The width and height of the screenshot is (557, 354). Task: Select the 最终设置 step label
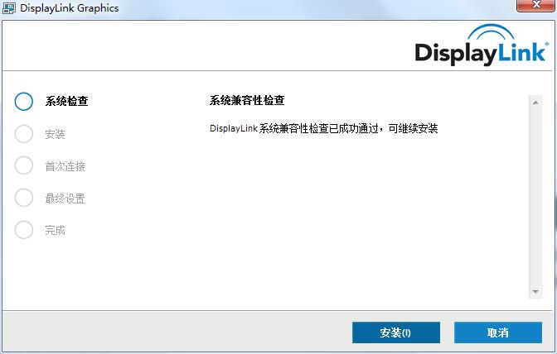(x=65, y=199)
